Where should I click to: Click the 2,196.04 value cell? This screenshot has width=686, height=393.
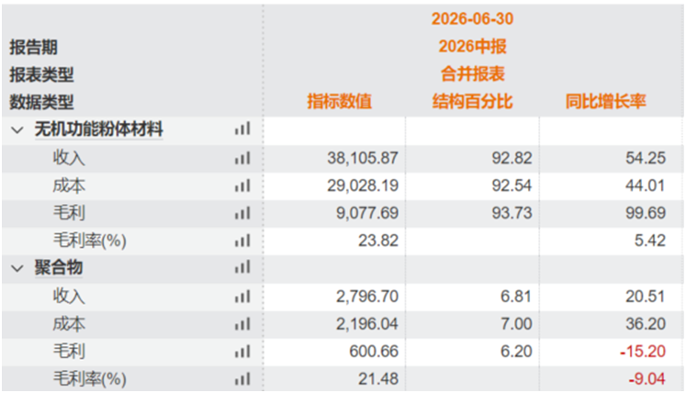[x=334, y=324]
